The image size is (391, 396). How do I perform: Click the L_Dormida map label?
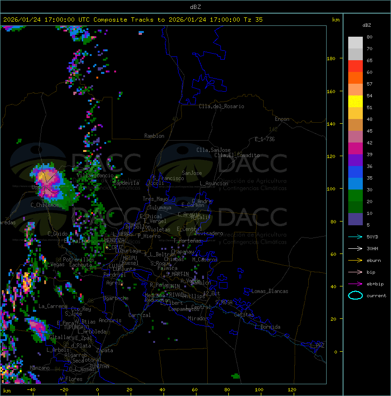[267, 327]
